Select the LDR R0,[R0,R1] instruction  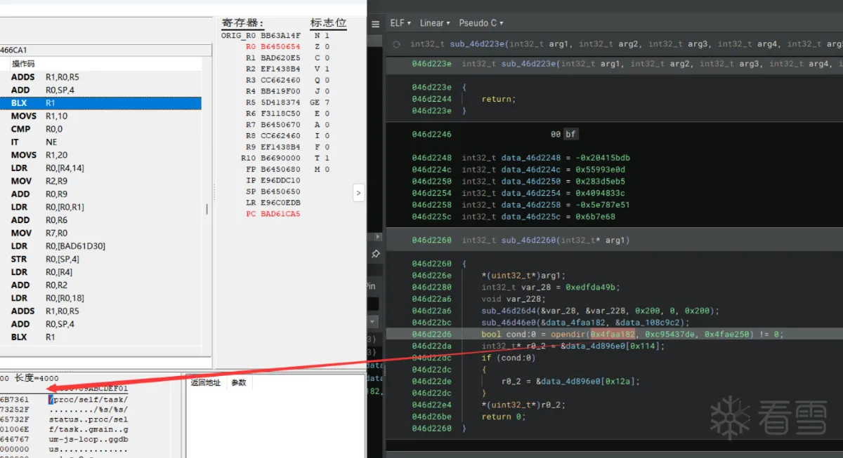pyautogui.click(x=100, y=207)
